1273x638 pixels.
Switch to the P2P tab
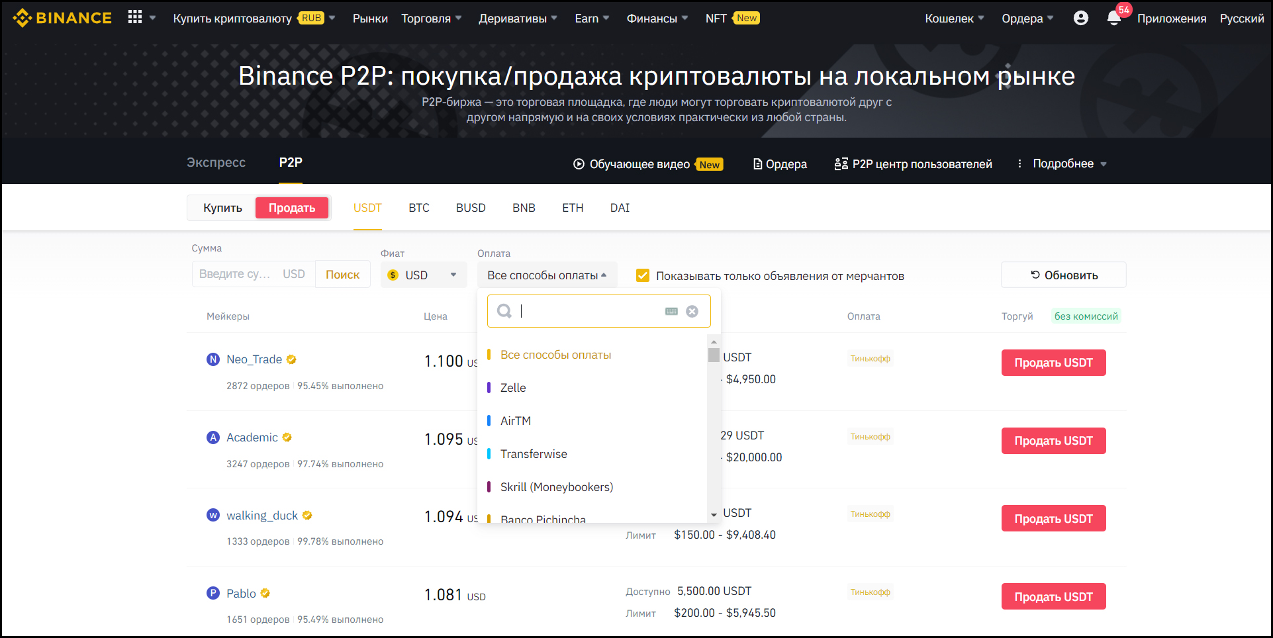pos(291,162)
